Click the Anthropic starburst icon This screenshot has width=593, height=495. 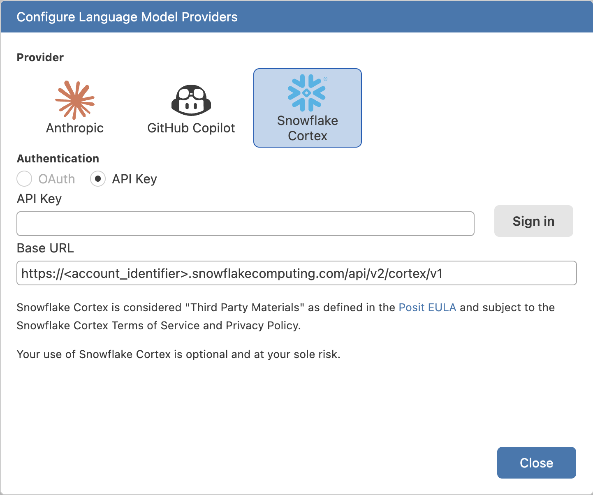click(74, 99)
